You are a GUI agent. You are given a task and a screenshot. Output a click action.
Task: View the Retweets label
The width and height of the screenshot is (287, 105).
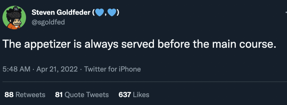[x=30, y=95]
